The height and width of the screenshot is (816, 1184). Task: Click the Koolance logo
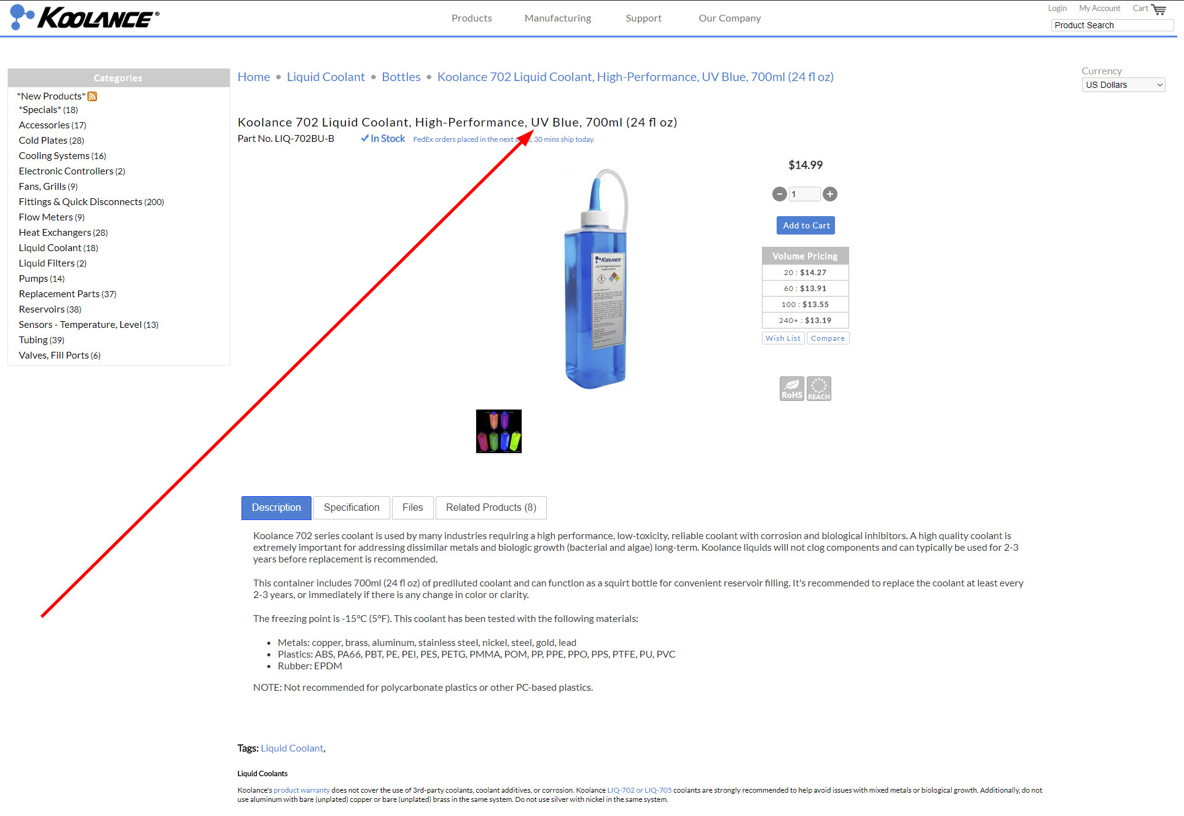click(85, 17)
